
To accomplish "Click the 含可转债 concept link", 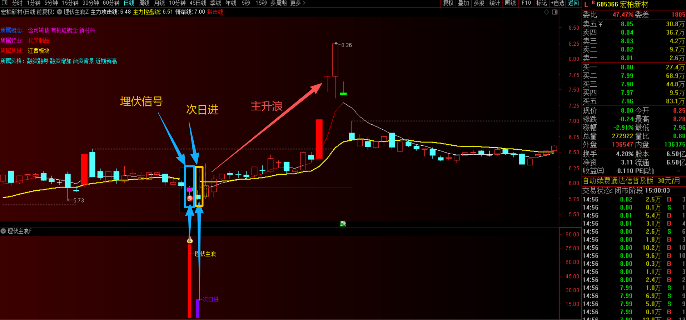I will [39, 30].
